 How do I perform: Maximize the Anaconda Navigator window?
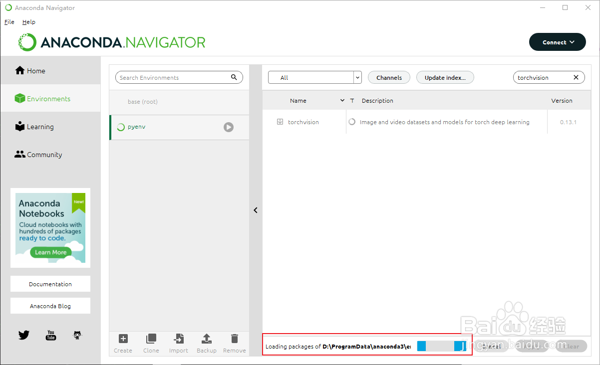pos(565,7)
